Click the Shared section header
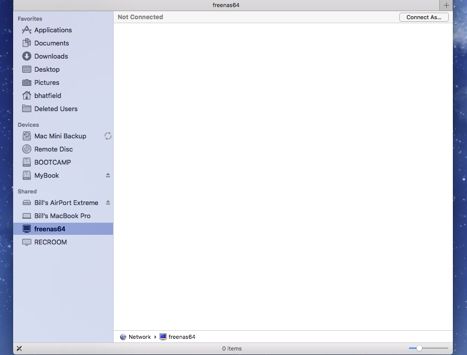The image size is (467, 355). coord(27,191)
